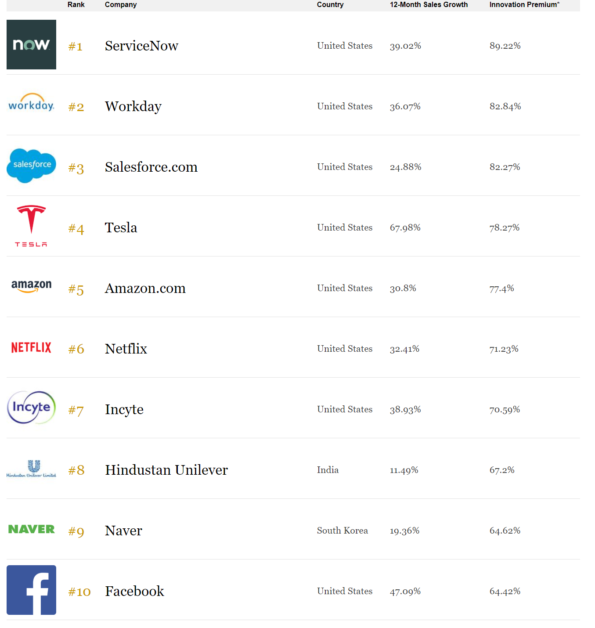Click the Company column header

pos(121,5)
